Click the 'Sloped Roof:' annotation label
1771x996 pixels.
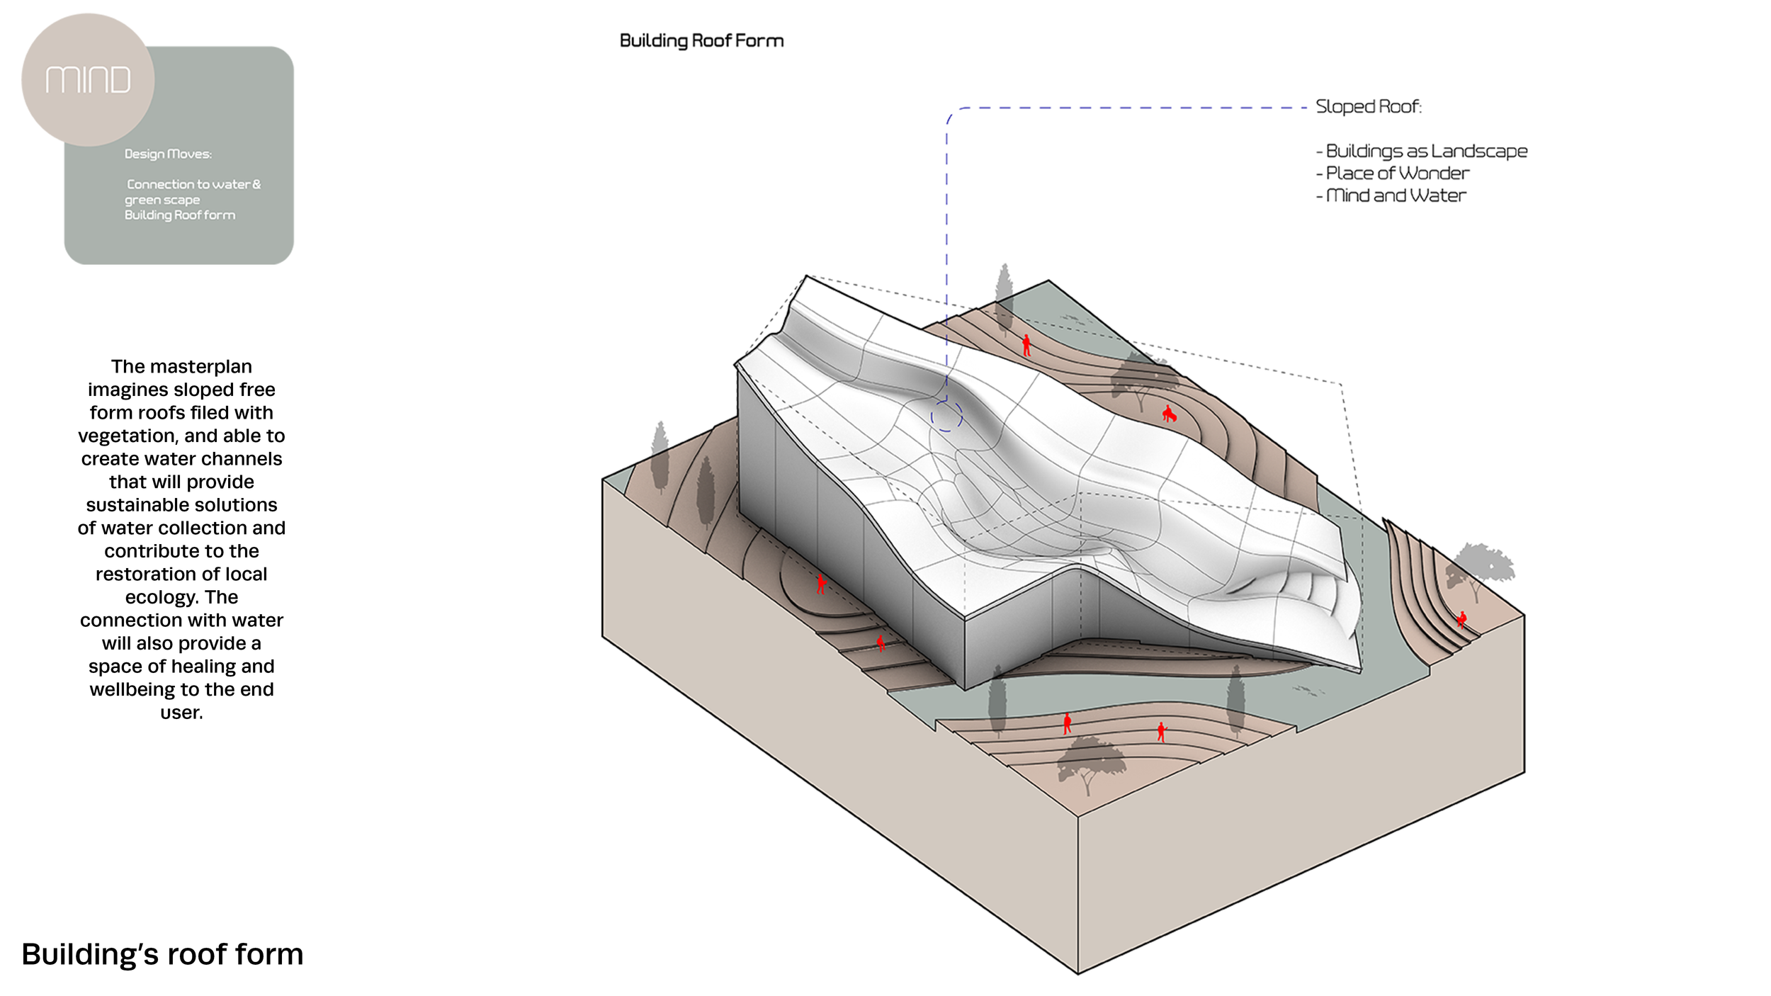click(x=1368, y=106)
